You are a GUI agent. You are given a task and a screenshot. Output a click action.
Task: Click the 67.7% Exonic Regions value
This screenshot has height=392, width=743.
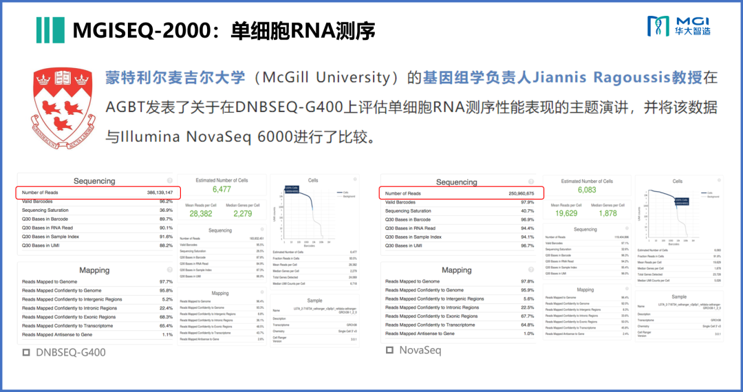528,316
